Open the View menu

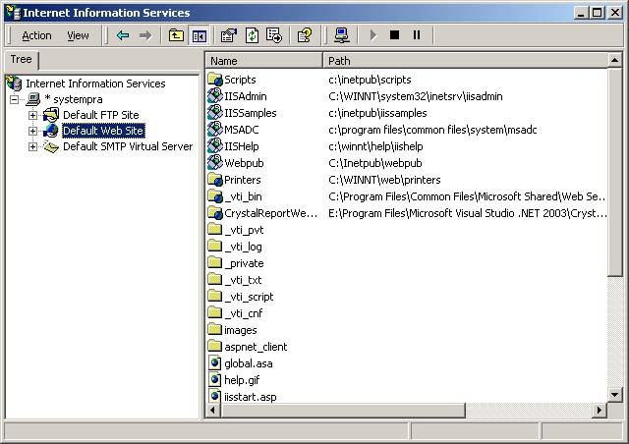tap(78, 35)
